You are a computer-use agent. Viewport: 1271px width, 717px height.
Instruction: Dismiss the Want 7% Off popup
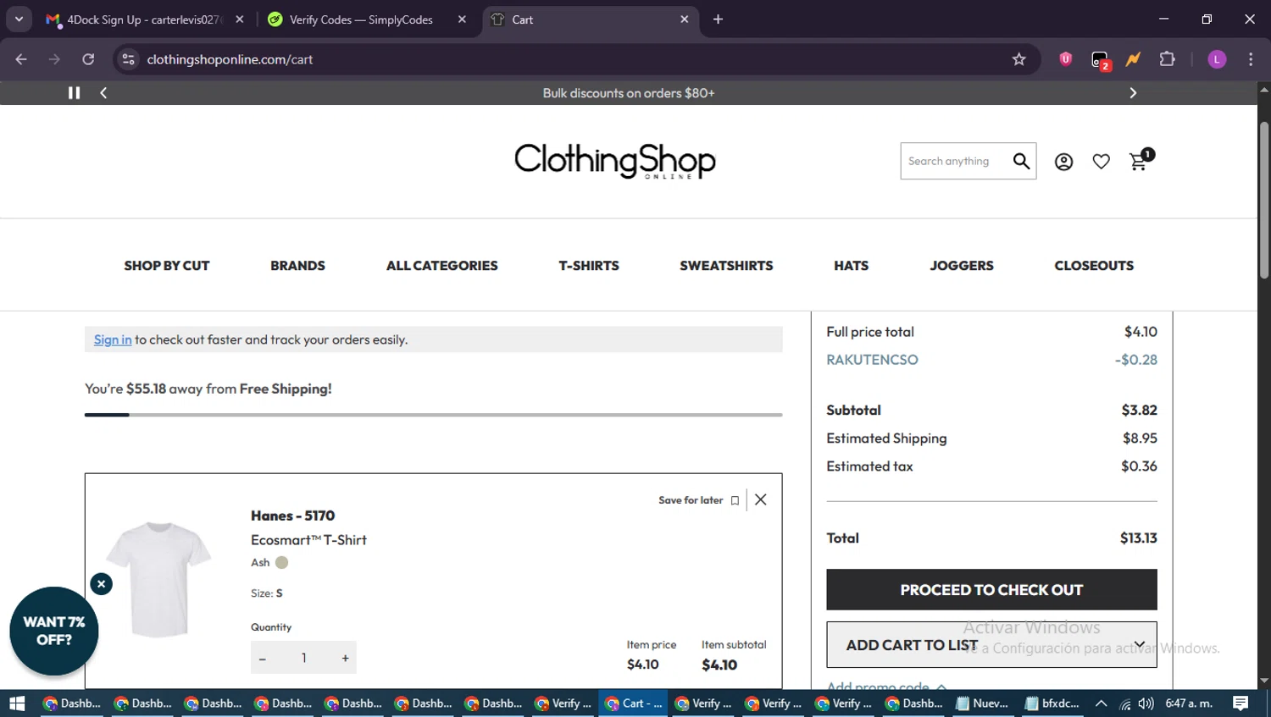pos(101,583)
